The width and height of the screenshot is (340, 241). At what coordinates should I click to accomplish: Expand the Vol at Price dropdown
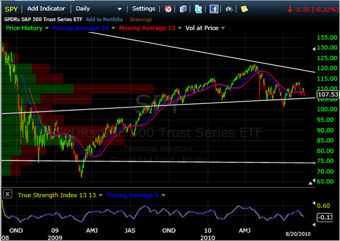click(x=223, y=29)
